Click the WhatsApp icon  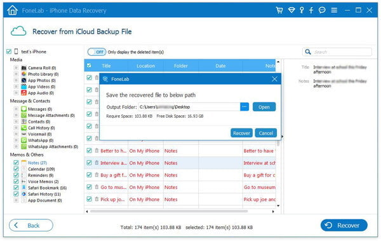(x=24, y=141)
